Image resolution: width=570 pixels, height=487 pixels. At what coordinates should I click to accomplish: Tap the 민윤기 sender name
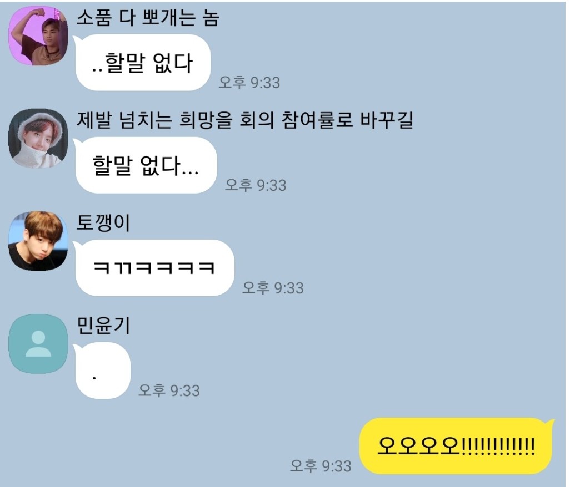click(x=103, y=326)
